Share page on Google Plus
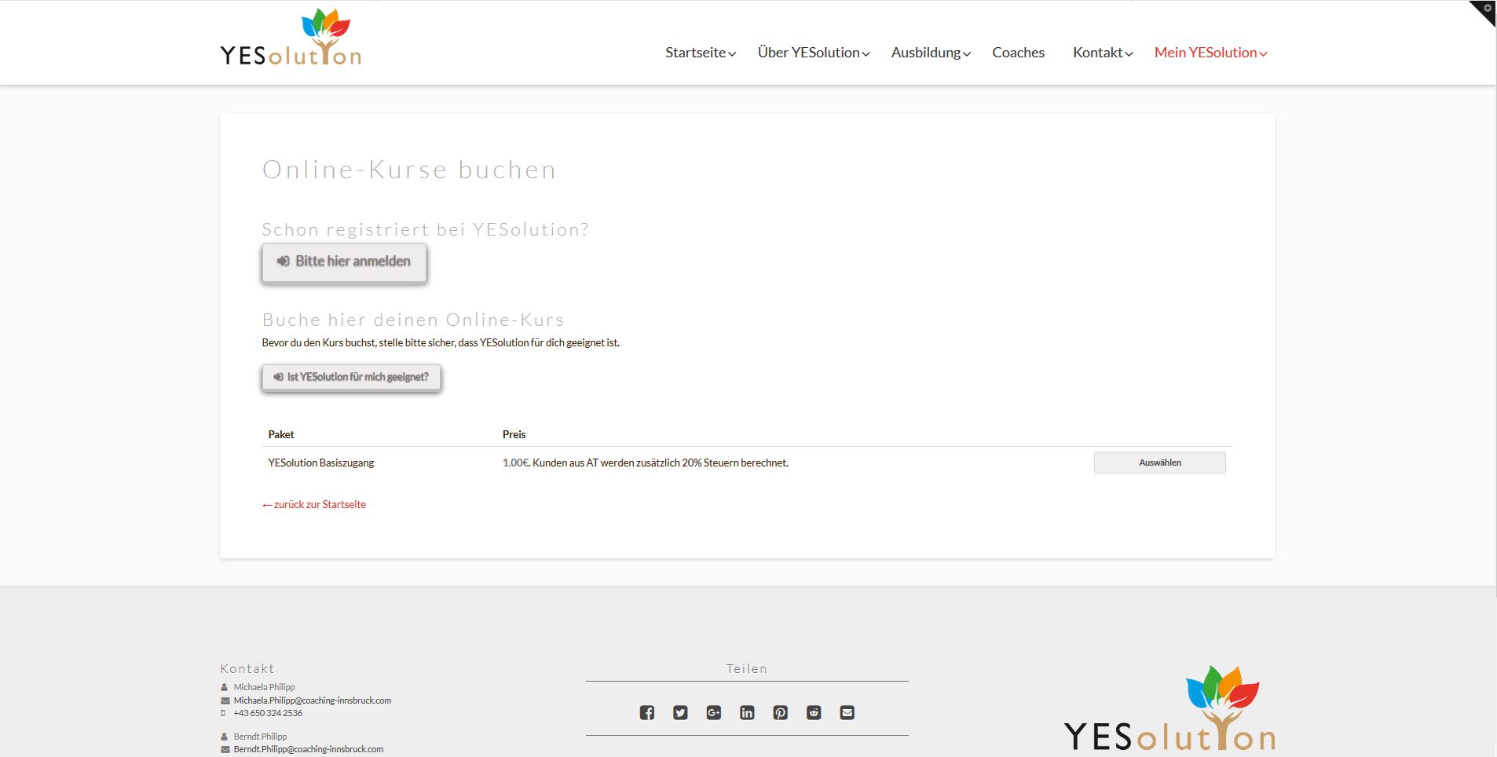This screenshot has width=1497, height=757. 713,712
